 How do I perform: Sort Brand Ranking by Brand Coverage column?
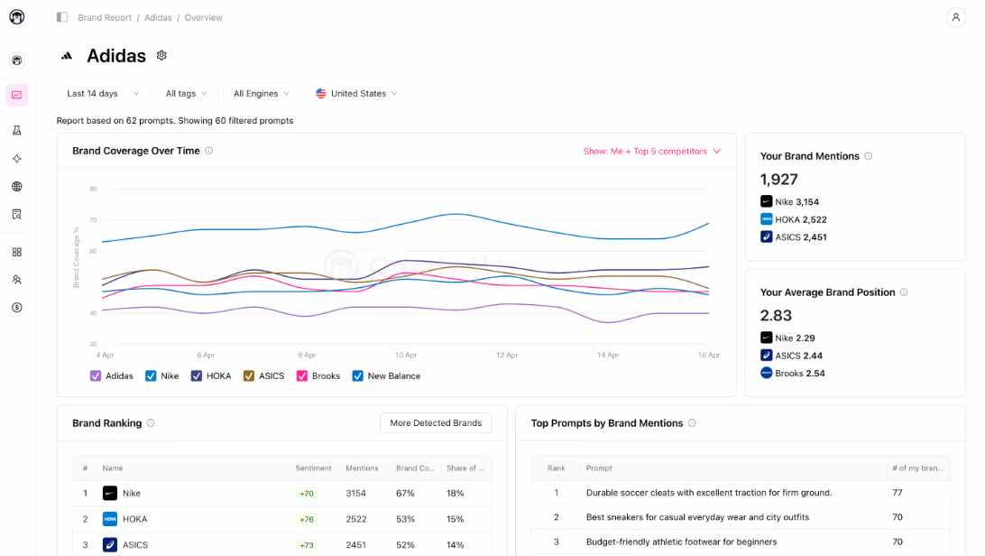click(x=415, y=468)
